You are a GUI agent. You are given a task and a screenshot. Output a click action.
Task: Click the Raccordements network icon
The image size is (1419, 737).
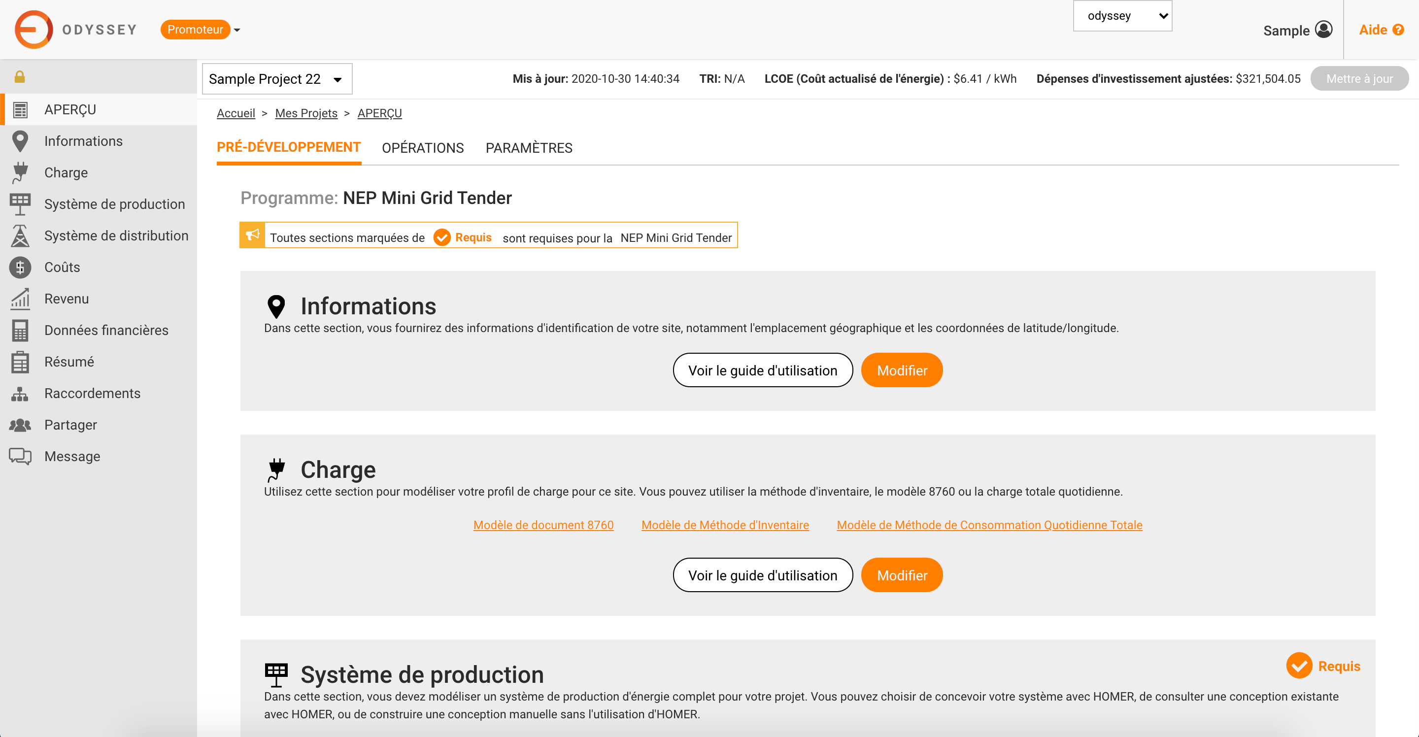click(x=20, y=393)
